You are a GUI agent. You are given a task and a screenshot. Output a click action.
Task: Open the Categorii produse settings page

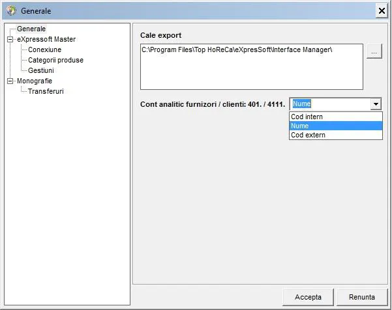[x=55, y=60]
